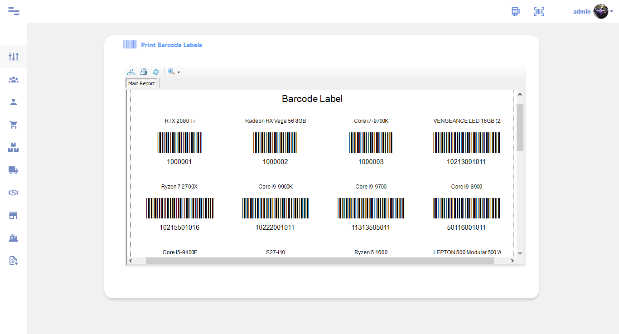619x334 pixels.
Task: Click the vertical scrollbar up arrow
Action: [520, 95]
